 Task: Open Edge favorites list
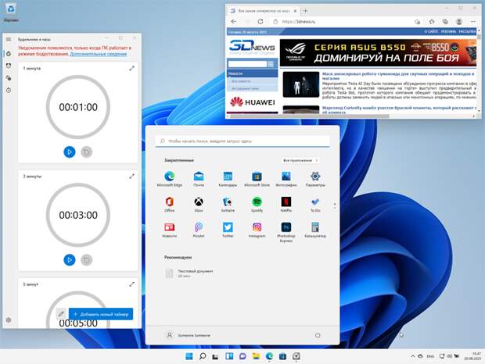coord(432,22)
